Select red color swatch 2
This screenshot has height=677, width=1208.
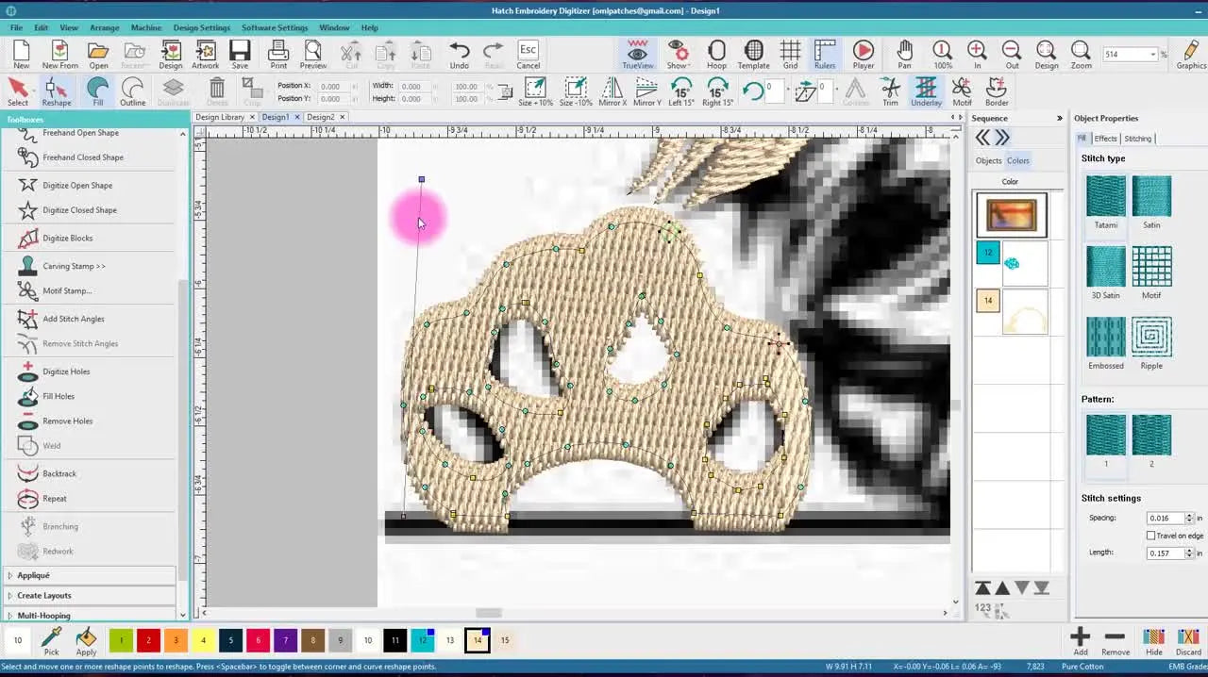tap(148, 641)
